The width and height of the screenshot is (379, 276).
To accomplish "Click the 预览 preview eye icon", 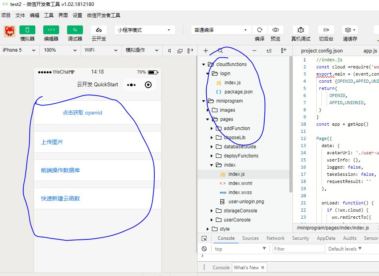I will [275, 30].
